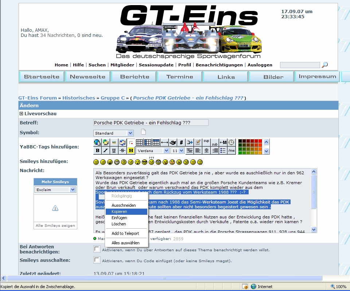Insert superscript tag with sup button

[206, 142]
